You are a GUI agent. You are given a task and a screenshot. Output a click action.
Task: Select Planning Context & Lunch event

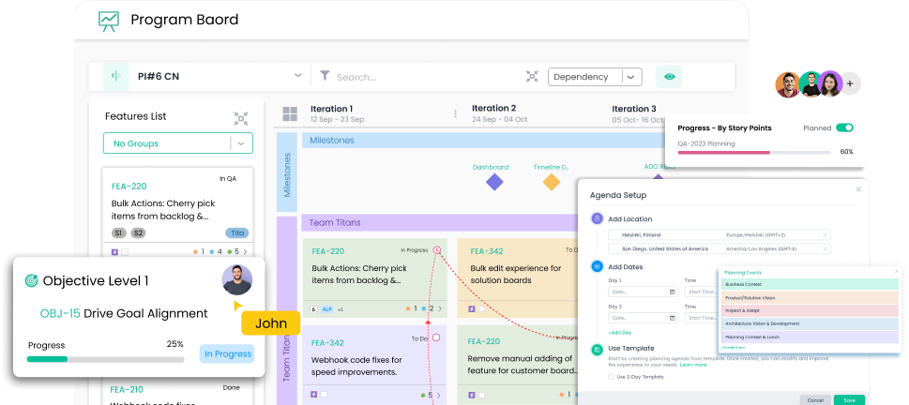click(810, 337)
